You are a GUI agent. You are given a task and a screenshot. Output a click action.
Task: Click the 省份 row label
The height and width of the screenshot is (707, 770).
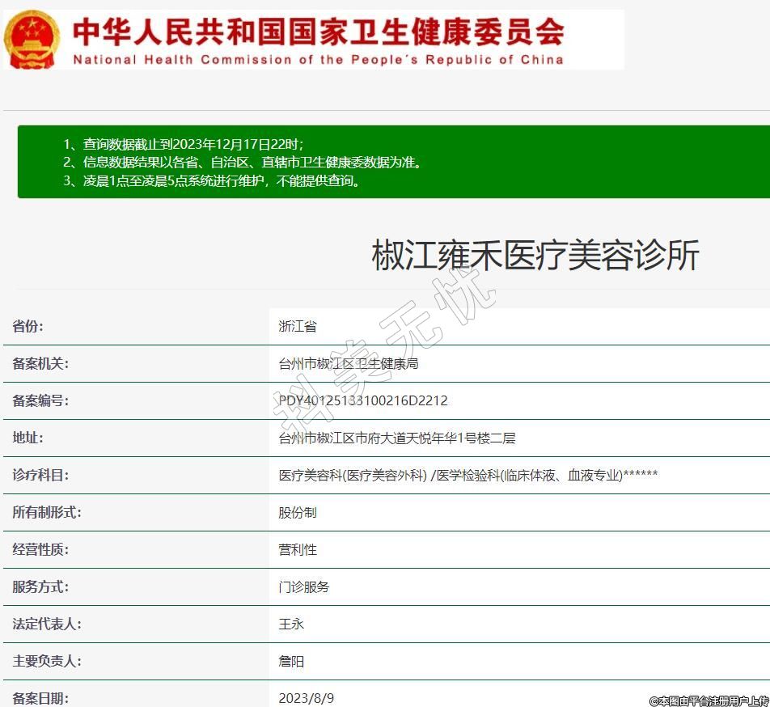click(27, 326)
